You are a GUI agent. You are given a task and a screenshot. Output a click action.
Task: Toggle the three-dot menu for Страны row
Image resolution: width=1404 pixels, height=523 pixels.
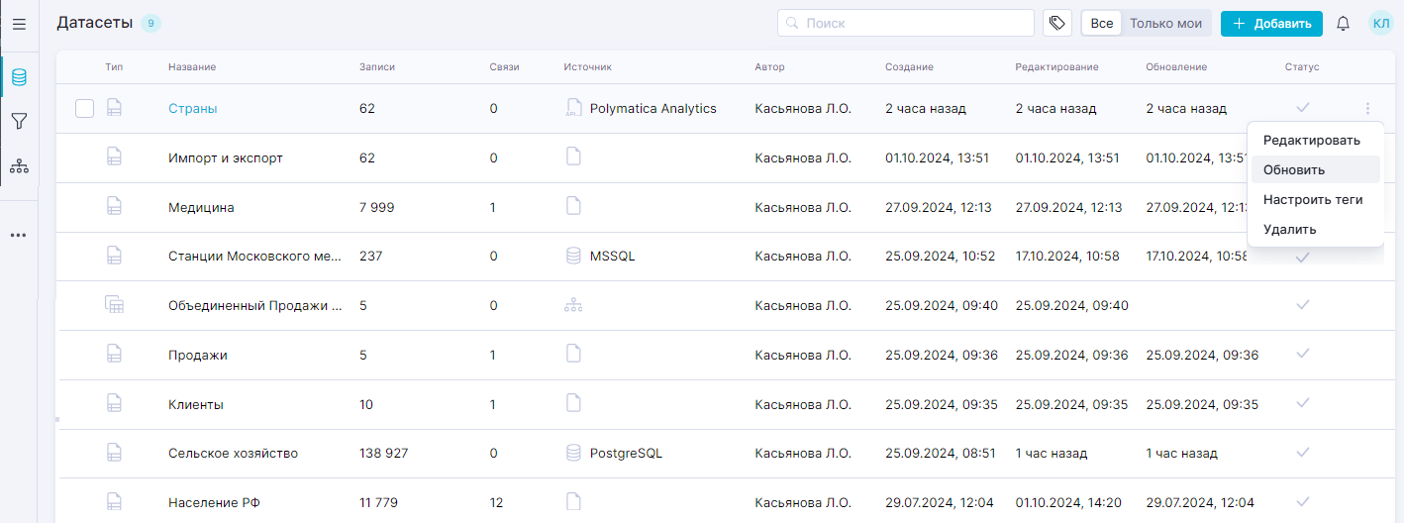[x=1367, y=109]
